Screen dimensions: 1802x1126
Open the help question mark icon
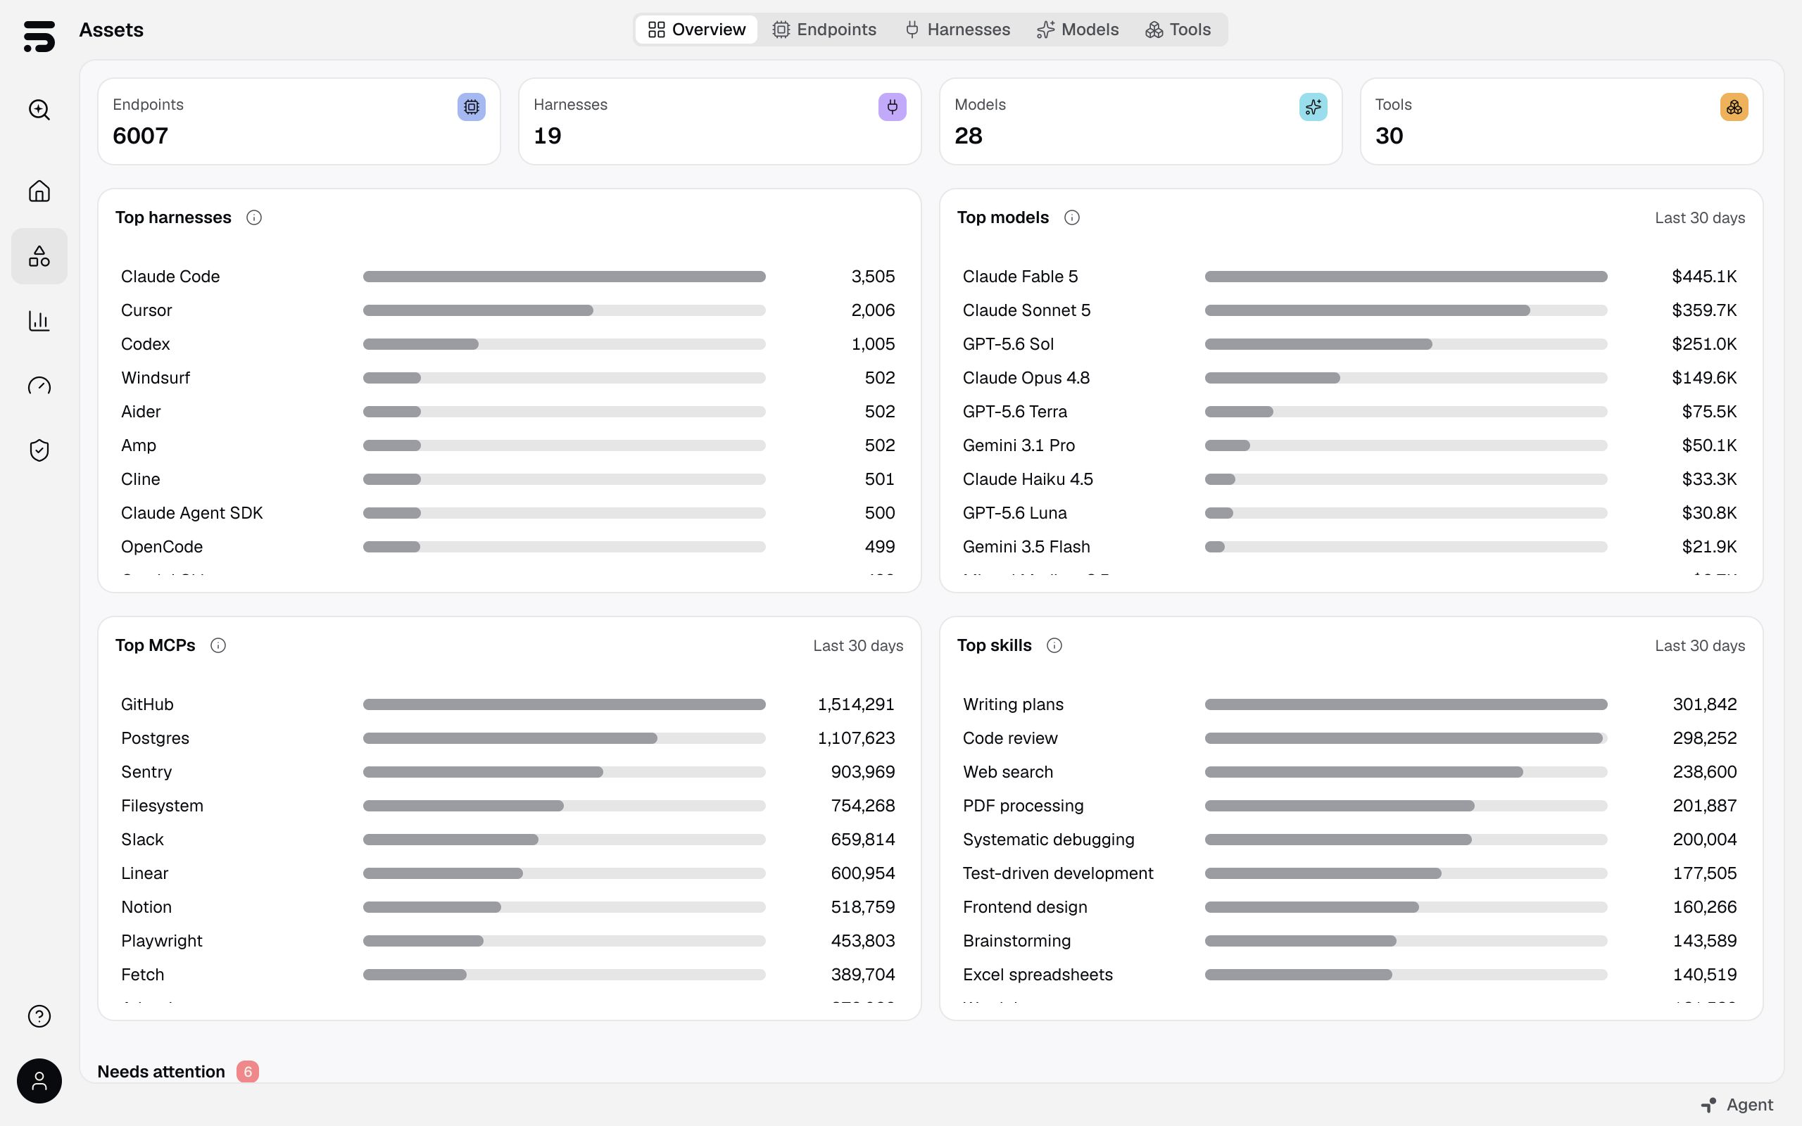(x=39, y=1016)
